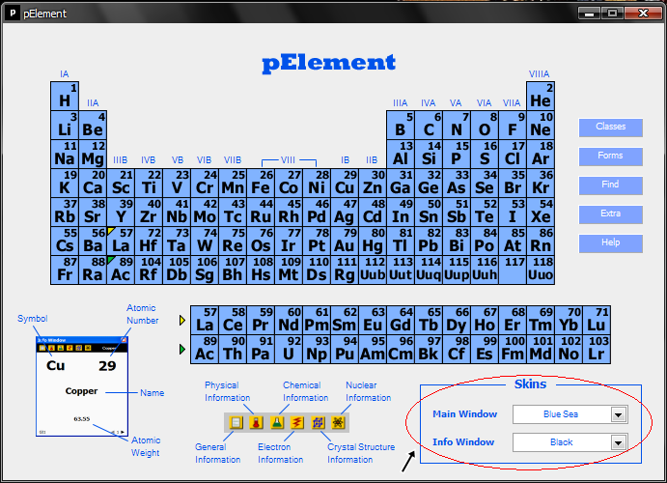Open the Classes menu button
Image resolution: width=667 pixels, height=483 pixels.
click(x=610, y=128)
